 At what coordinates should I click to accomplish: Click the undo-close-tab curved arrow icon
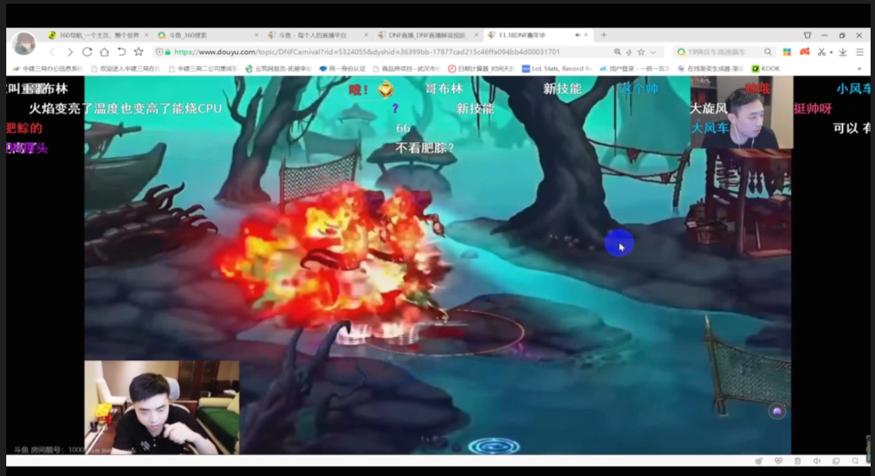click(122, 52)
